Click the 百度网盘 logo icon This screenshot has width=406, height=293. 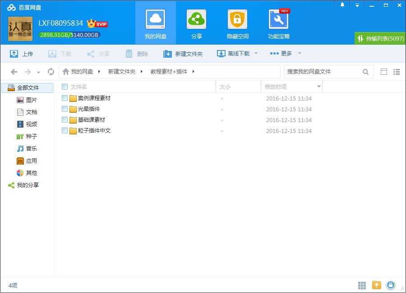[11, 8]
